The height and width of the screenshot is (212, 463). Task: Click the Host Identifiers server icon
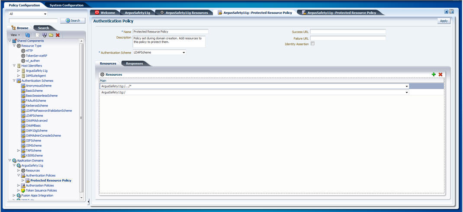pyautogui.click(x=19, y=66)
